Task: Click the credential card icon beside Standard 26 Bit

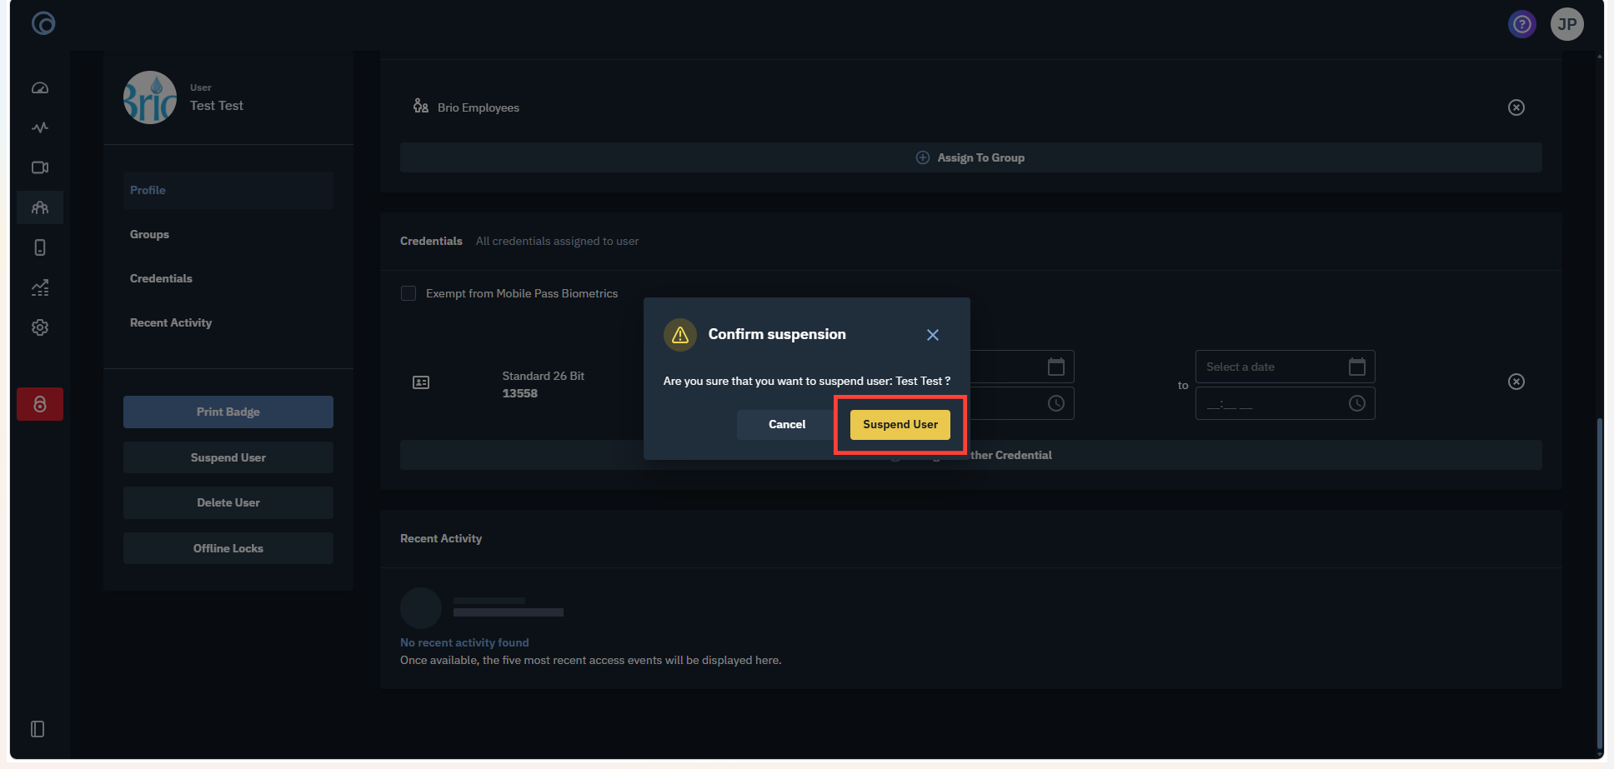Action: tap(421, 382)
